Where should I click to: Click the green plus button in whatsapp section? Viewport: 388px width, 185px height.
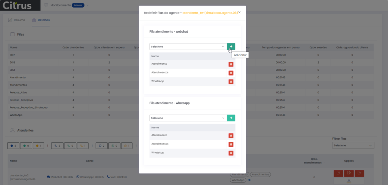coord(231,118)
